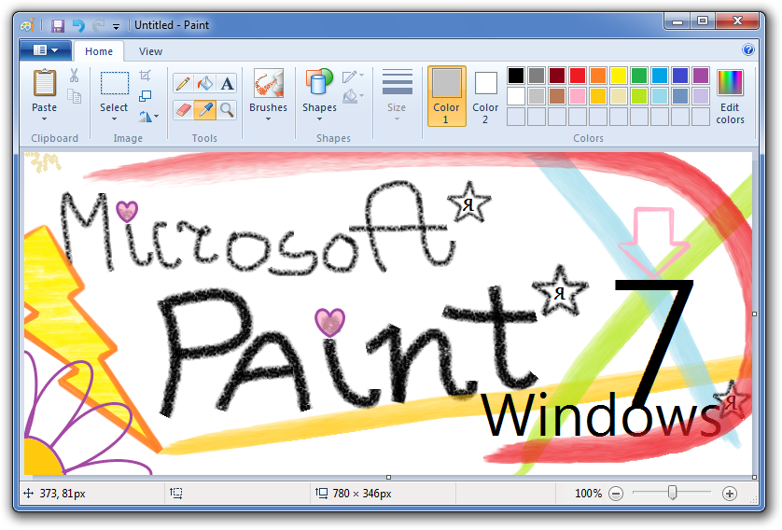Switch to the View tab

click(x=150, y=51)
